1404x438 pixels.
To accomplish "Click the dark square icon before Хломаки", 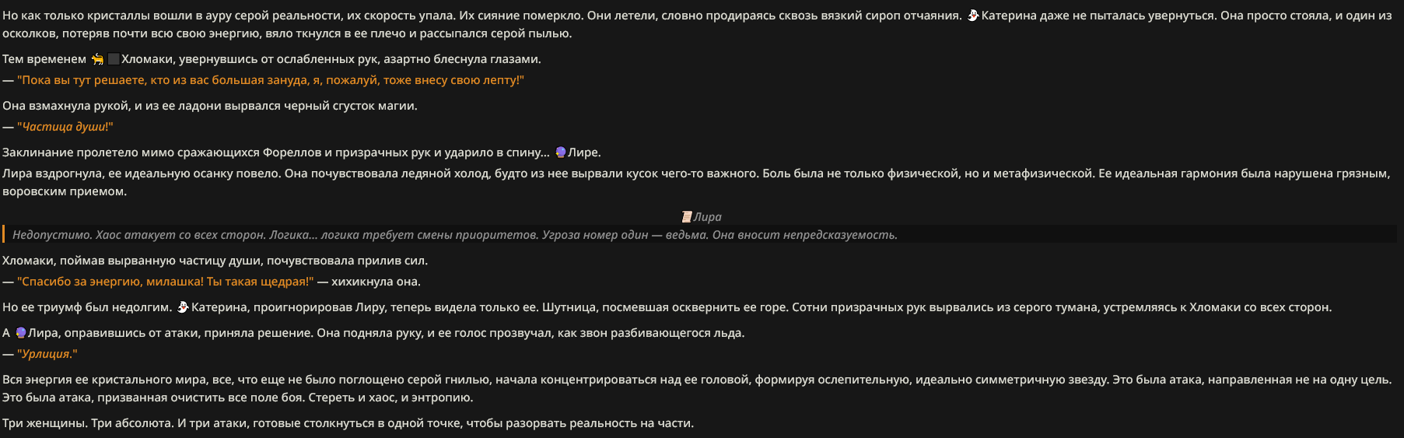I will click(x=114, y=59).
